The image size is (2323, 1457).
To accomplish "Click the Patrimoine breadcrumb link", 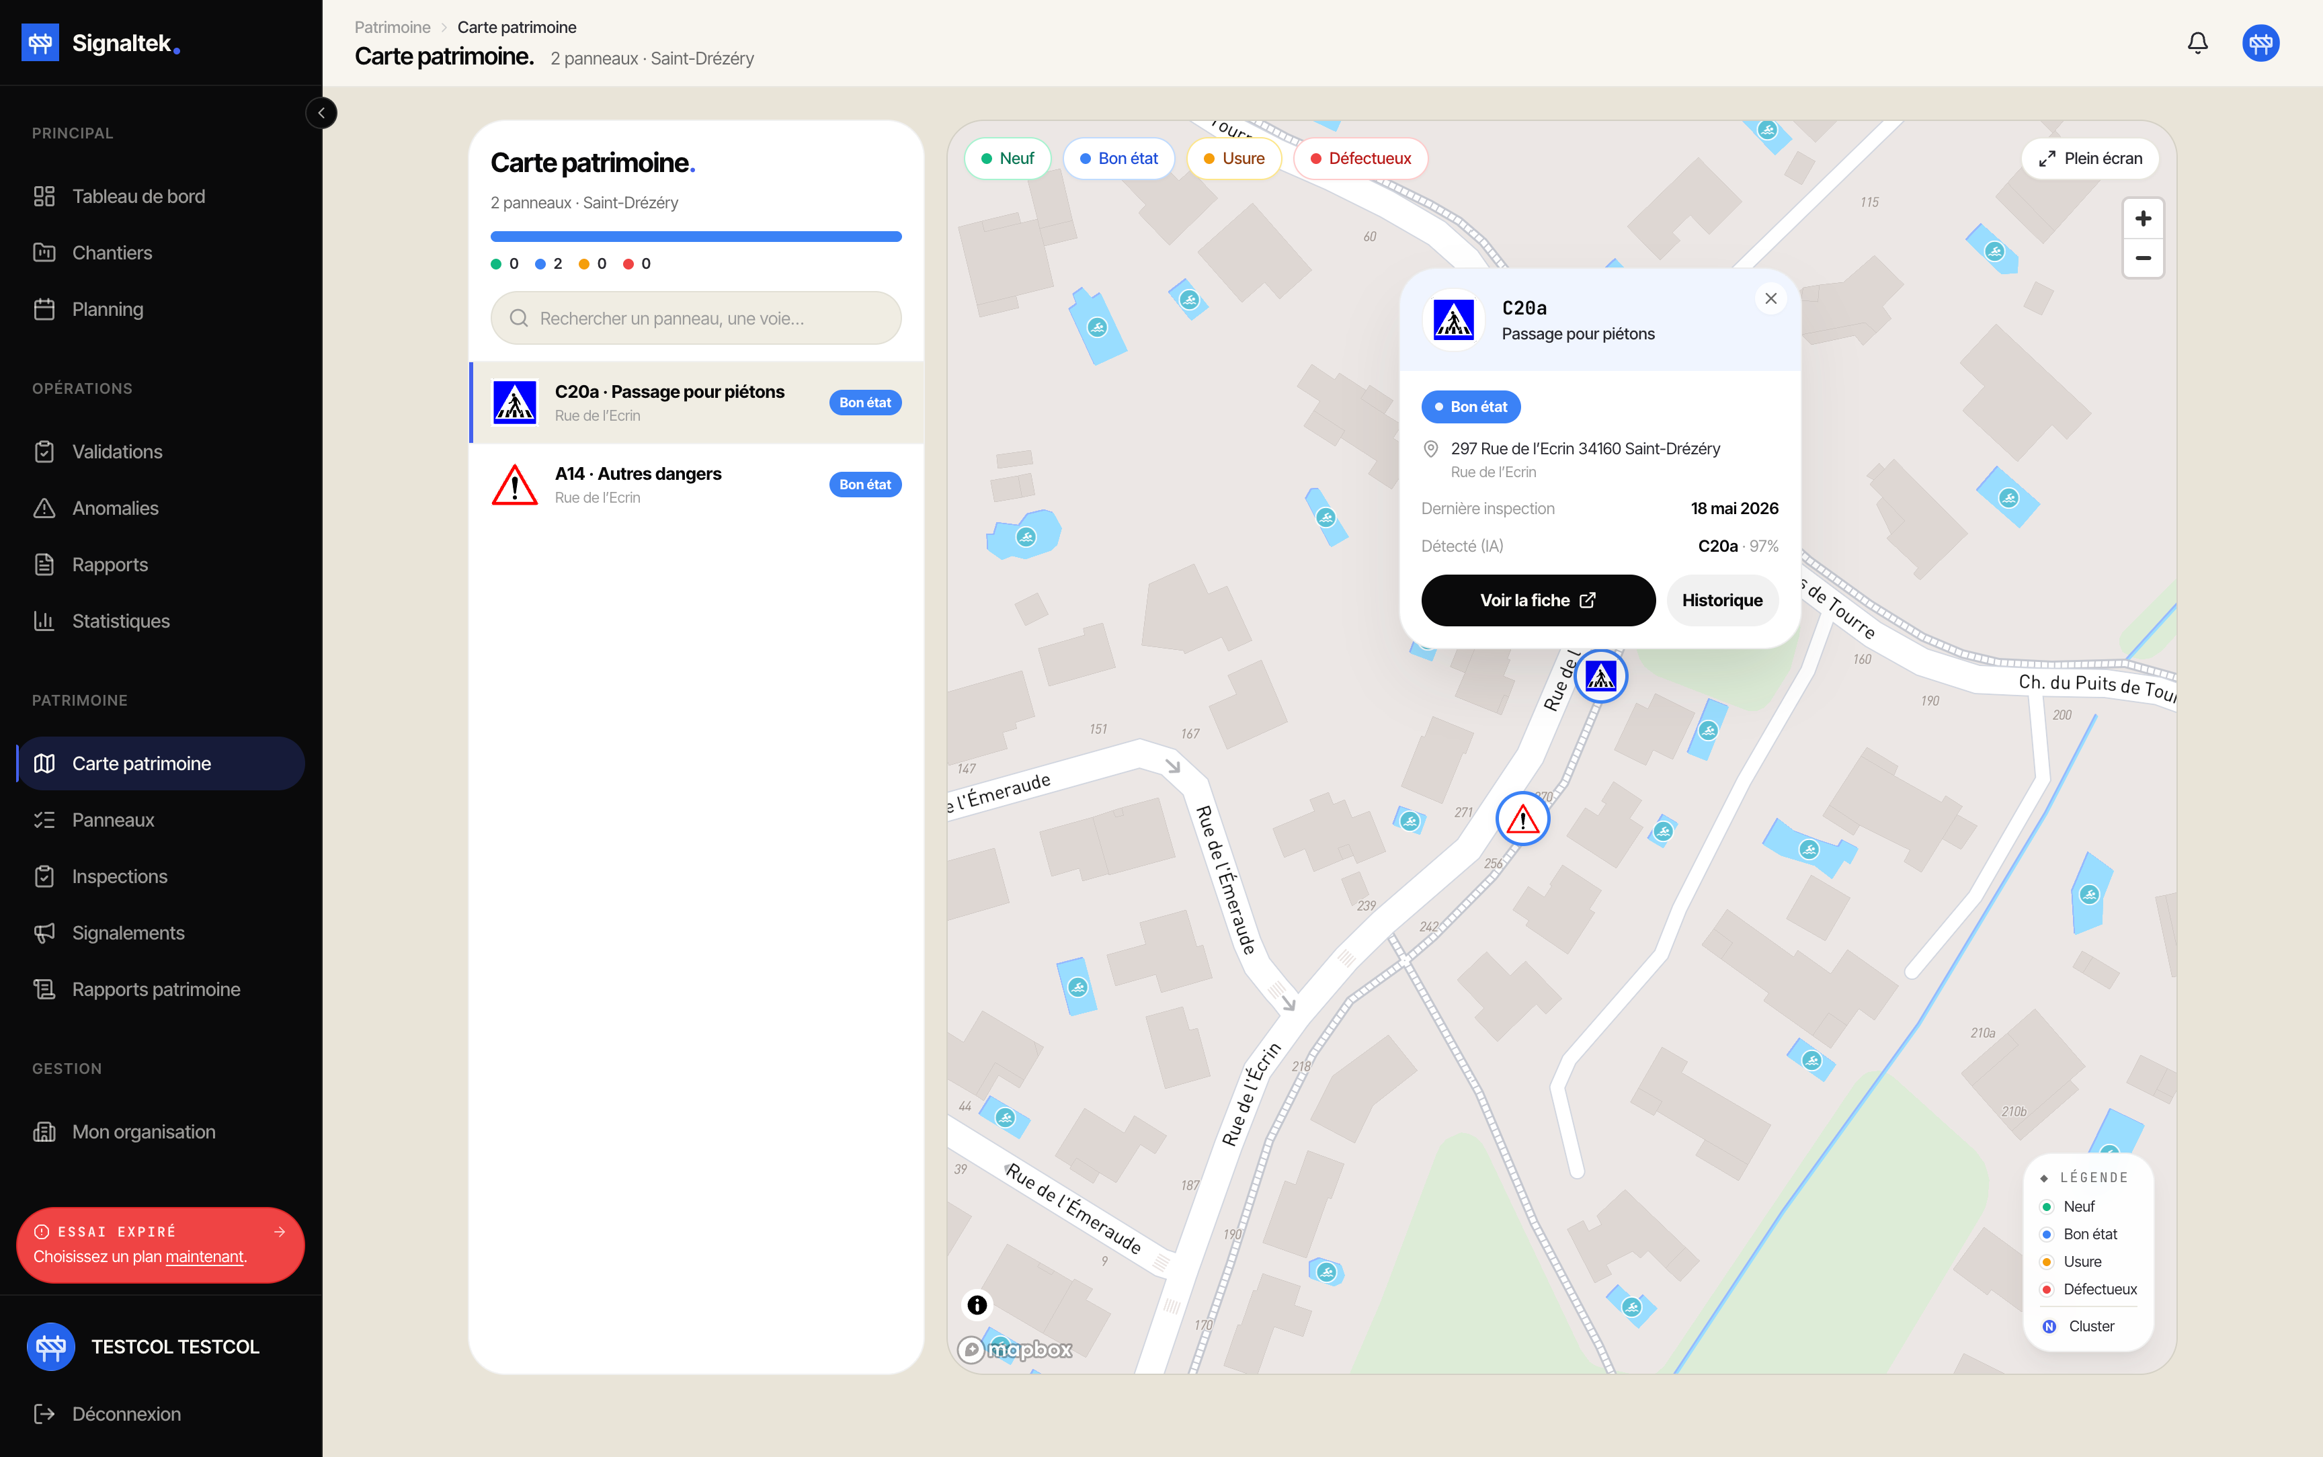I will click(x=392, y=27).
